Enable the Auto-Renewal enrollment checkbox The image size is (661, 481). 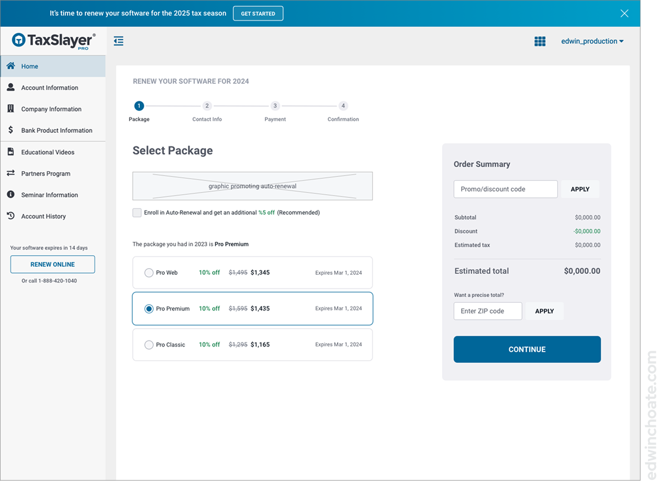coord(137,212)
